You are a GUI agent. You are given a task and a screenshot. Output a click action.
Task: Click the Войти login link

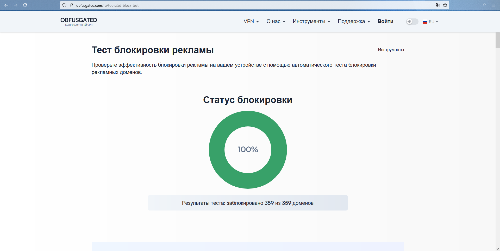(x=385, y=21)
